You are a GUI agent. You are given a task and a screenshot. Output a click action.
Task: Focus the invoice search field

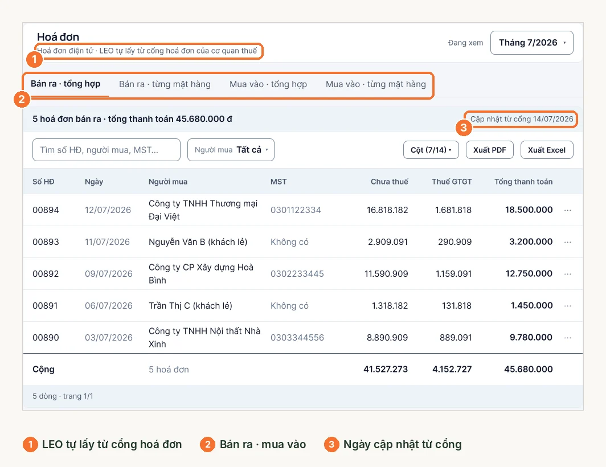107,150
